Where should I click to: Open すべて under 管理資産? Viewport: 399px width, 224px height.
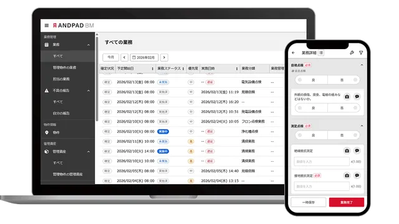click(x=58, y=163)
